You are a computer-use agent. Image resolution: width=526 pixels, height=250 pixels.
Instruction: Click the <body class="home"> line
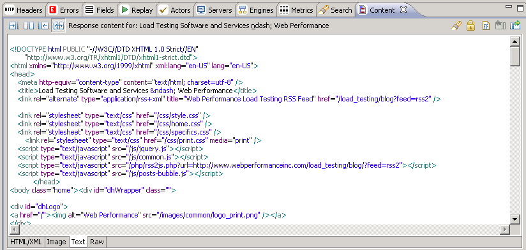pos(93,190)
